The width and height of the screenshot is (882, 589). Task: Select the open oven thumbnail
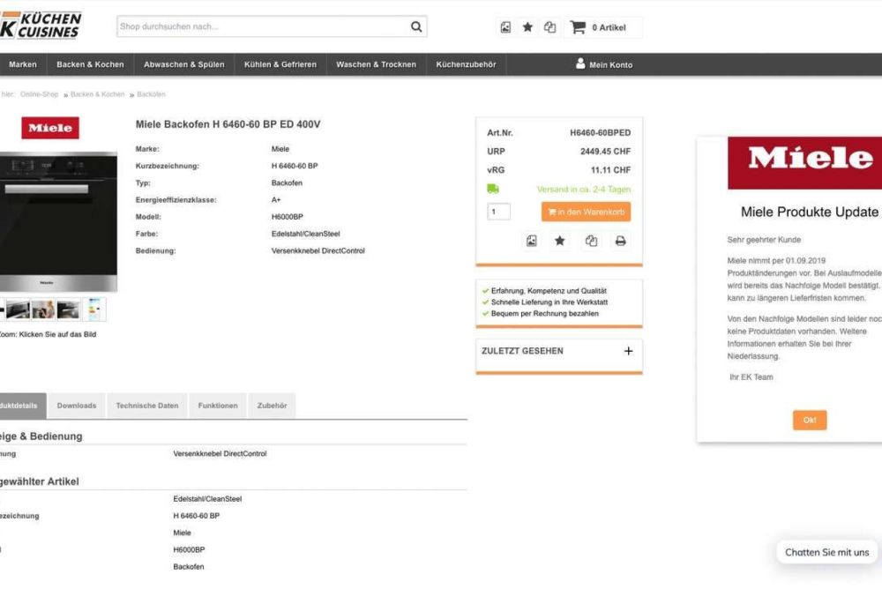[x=18, y=310]
